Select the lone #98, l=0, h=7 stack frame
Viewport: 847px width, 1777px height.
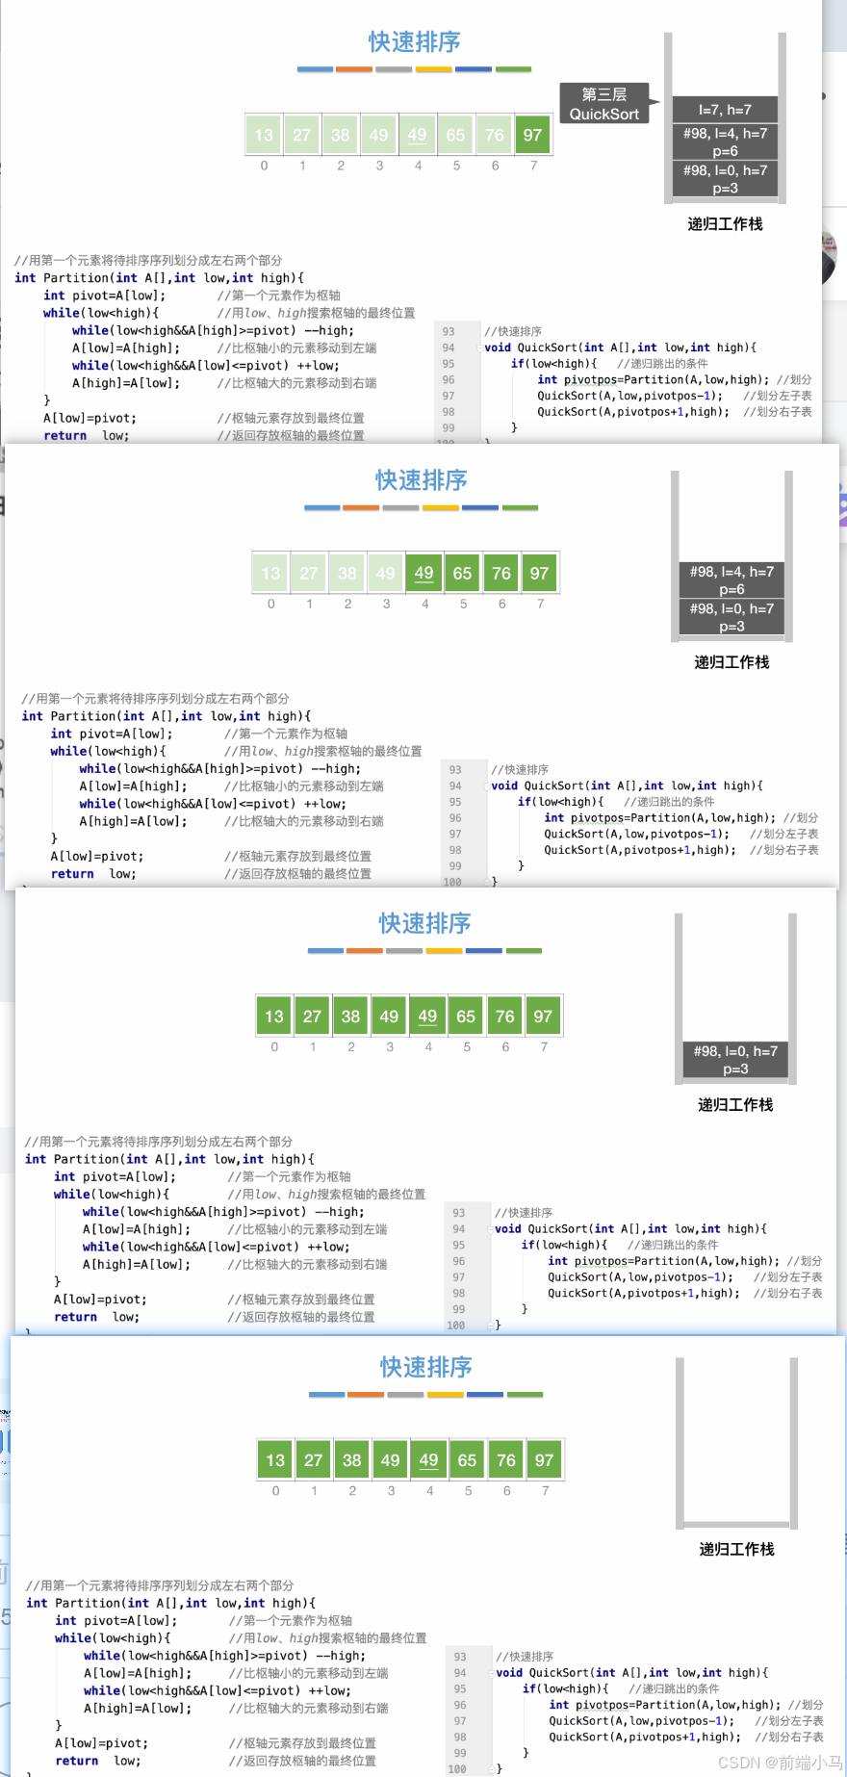click(x=735, y=1060)
